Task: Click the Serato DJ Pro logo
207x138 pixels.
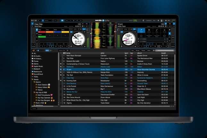Action: (102, 20)
